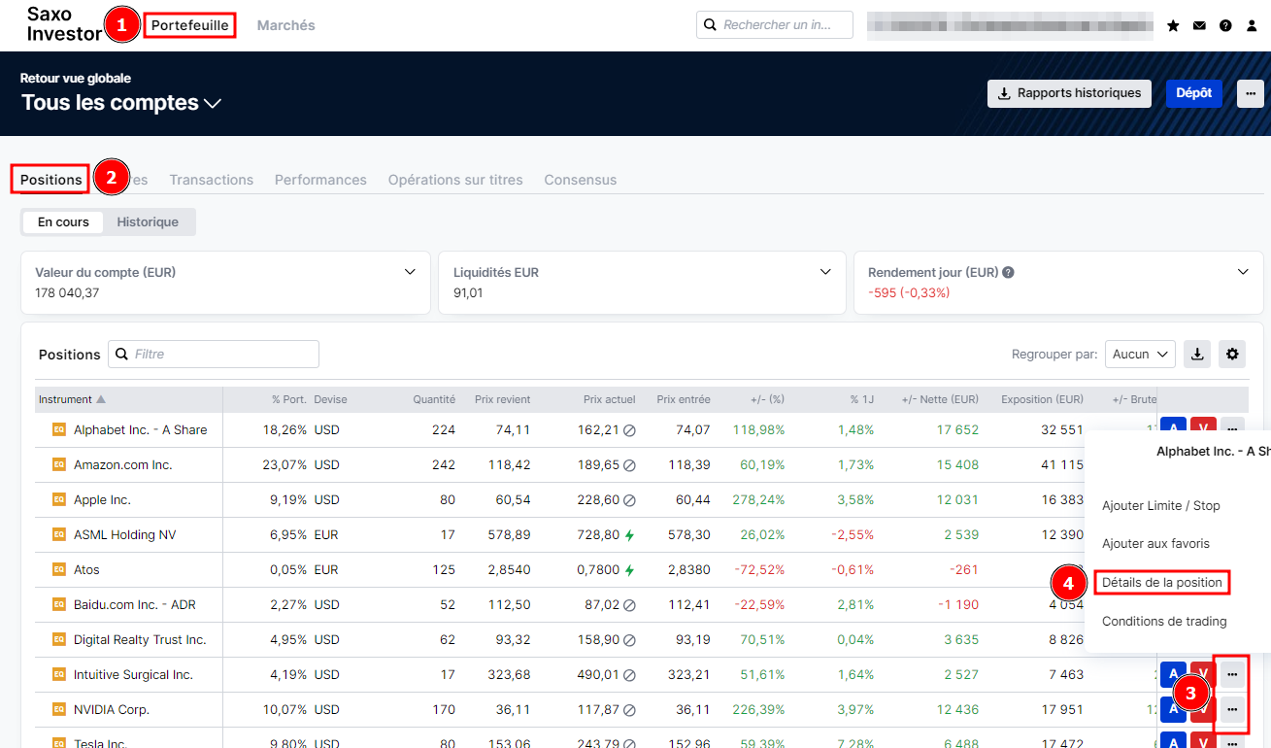Sort by the Quantité column header
The image size is (1271, 748).
click(434, 399)
